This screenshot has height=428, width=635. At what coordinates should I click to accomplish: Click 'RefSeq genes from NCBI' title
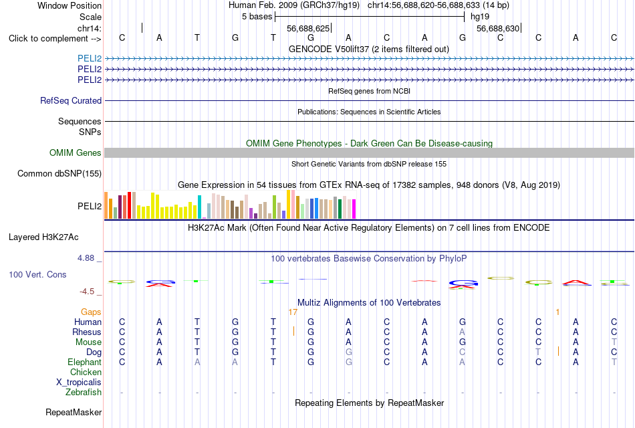[x=370, y=91]
